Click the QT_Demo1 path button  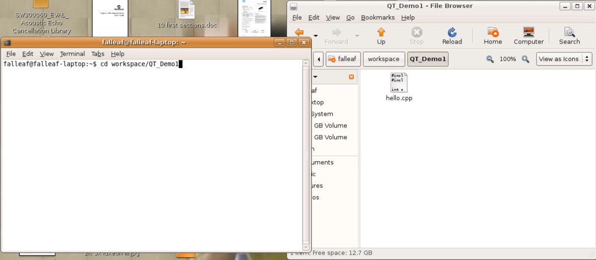pos(428,59)
